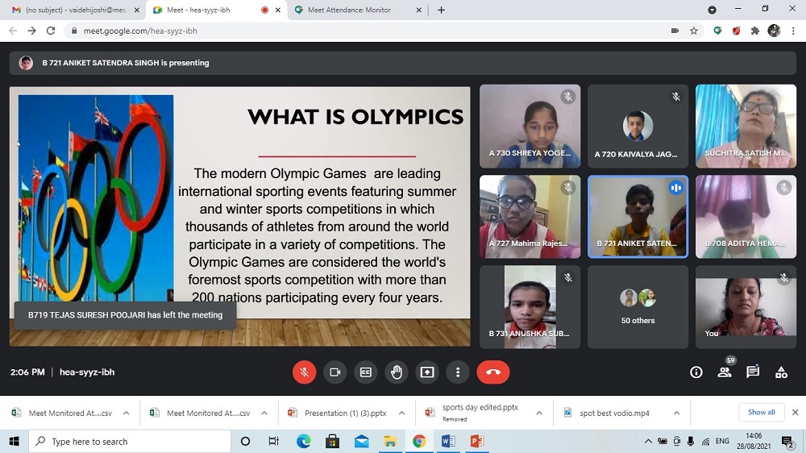Screen dimensions: 806x453
Task: Open the Activities panel icon
Action: point(781,372)
